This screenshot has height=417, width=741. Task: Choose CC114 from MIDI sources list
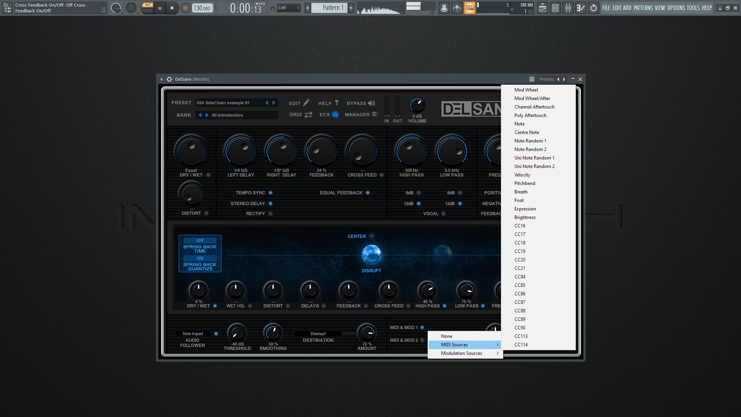tap(538, 345)
